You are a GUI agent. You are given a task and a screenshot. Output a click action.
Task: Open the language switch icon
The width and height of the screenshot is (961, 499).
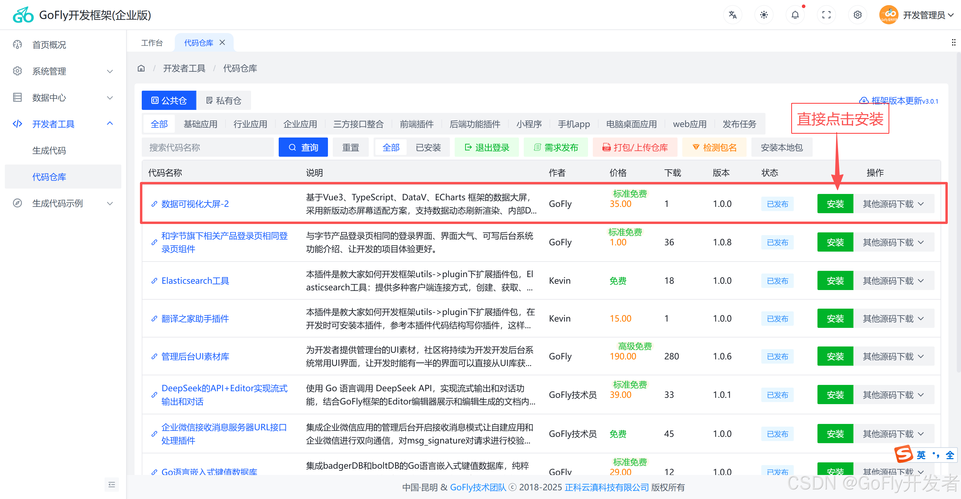tap(732, 14)
